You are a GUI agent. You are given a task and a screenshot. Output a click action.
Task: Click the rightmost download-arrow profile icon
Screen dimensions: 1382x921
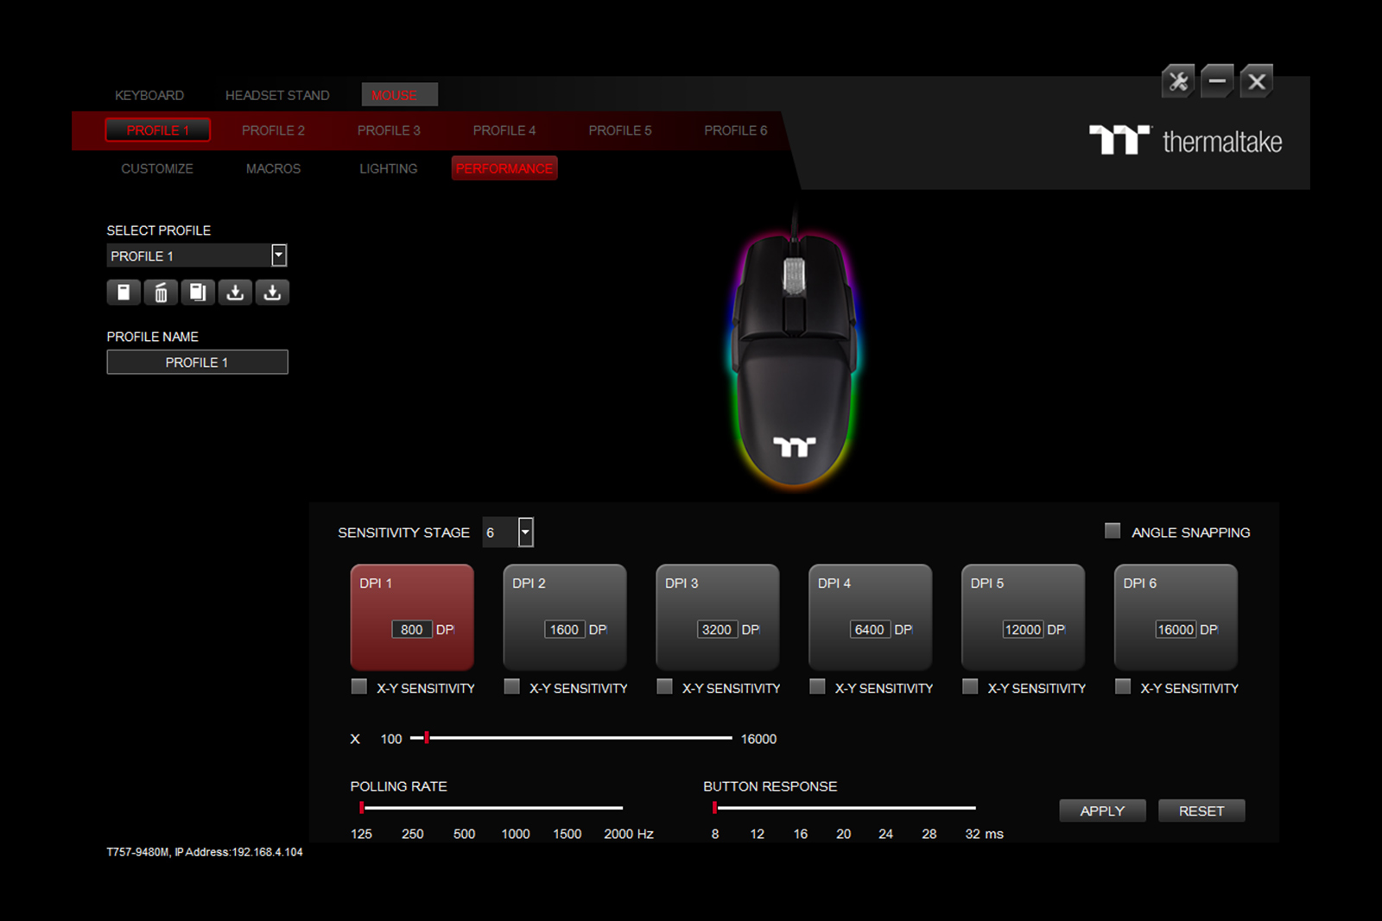(272, 293)
